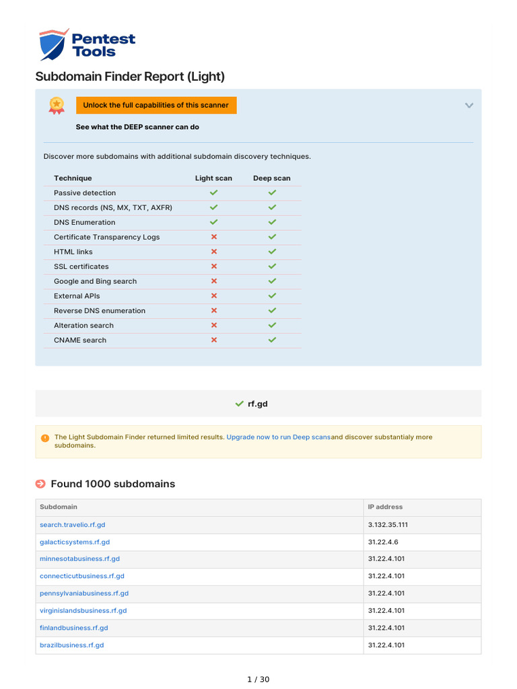Click Unlock the full capabilities button
517x689 pixels.
point(156,106)
